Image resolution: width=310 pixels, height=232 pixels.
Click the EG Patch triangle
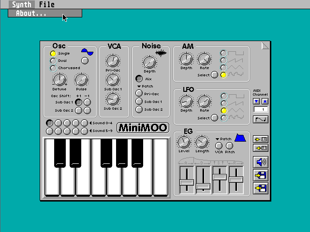pyautogui.click(x=218, y=139)
